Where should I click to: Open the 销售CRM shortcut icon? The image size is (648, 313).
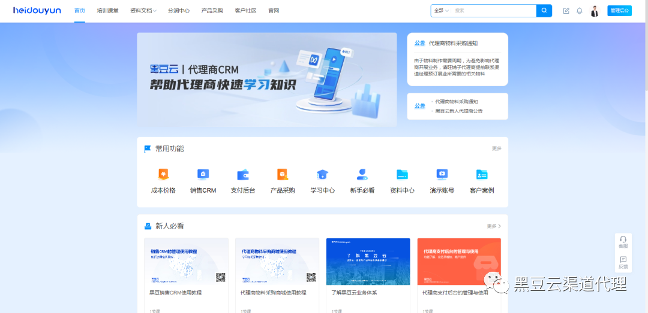tap(203, 174)
